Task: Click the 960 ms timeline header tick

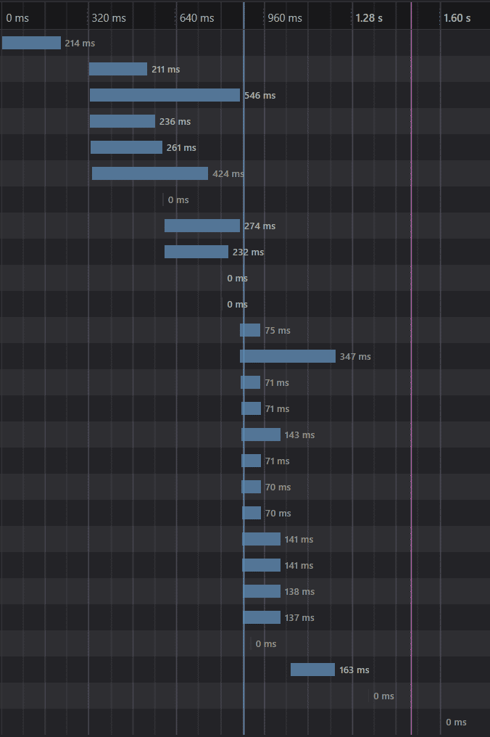Action: click(x=285, y=18)
